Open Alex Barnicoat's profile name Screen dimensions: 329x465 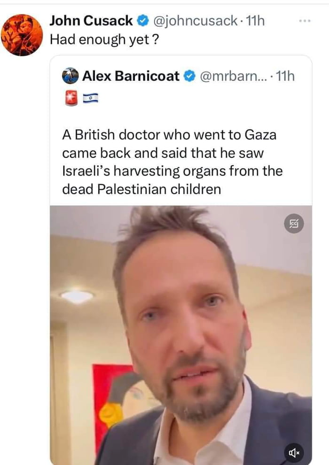131,76
